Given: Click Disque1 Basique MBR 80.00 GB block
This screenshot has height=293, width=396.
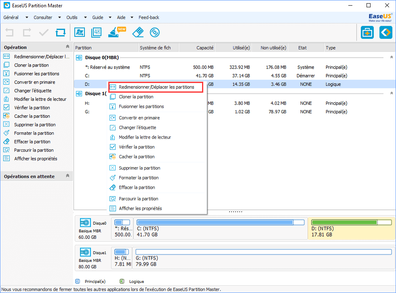Looking at the screenshot, I should click(x=93, y=258).
